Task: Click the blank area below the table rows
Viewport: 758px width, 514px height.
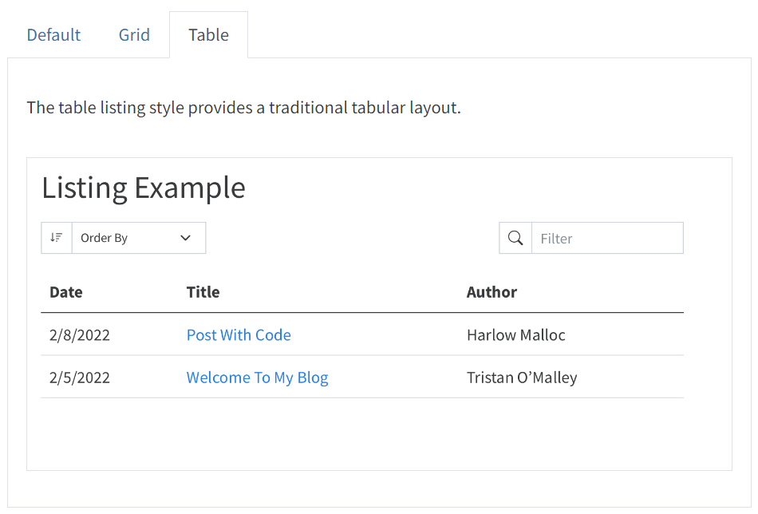Action: [362, 433]
